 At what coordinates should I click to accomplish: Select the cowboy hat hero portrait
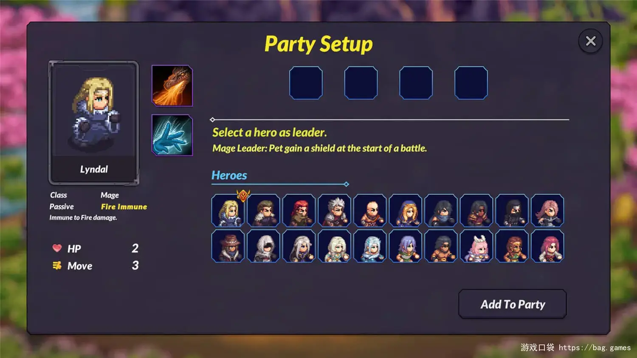[228, 246]
